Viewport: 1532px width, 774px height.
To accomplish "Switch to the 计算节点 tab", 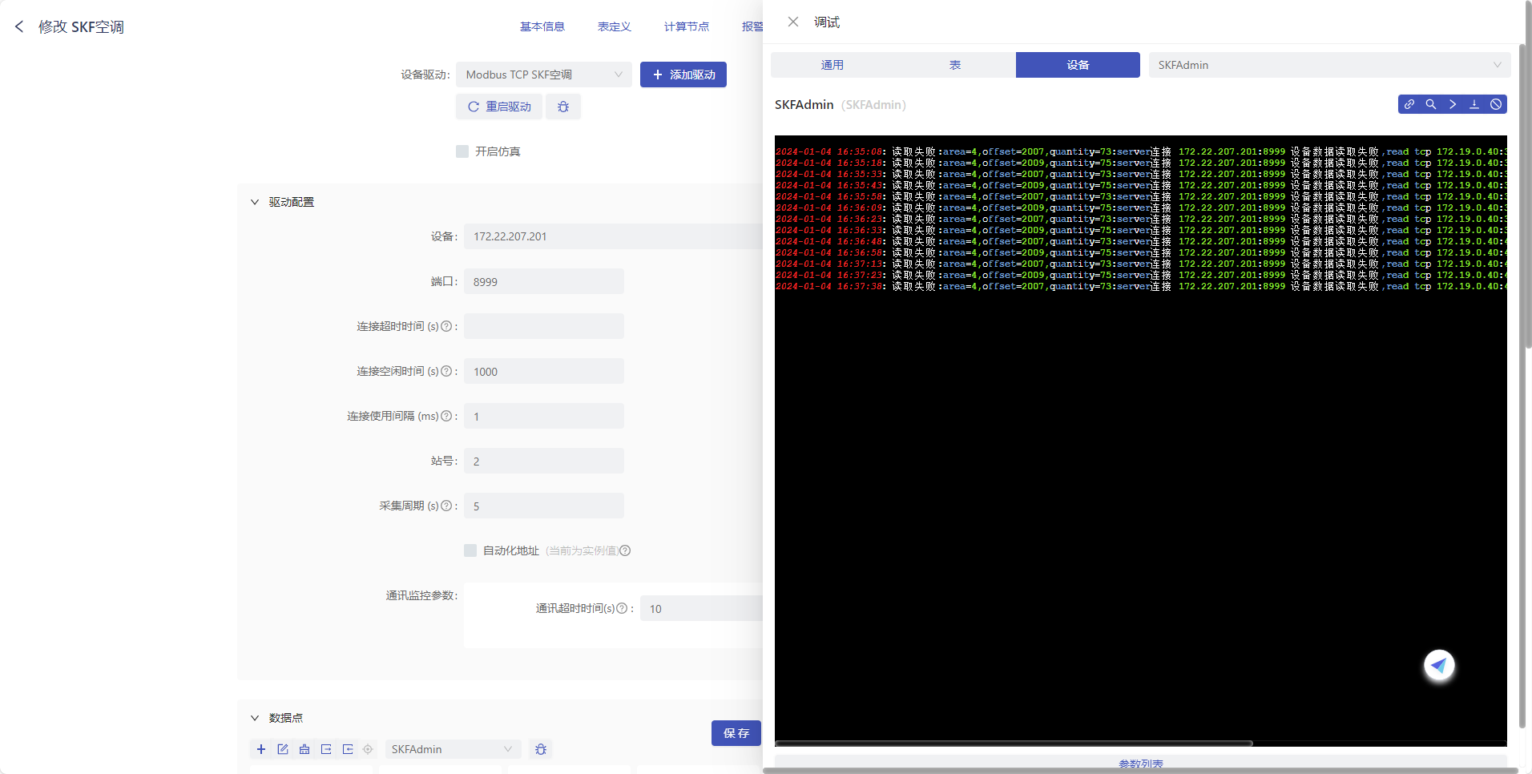I will tap(687, 26).
